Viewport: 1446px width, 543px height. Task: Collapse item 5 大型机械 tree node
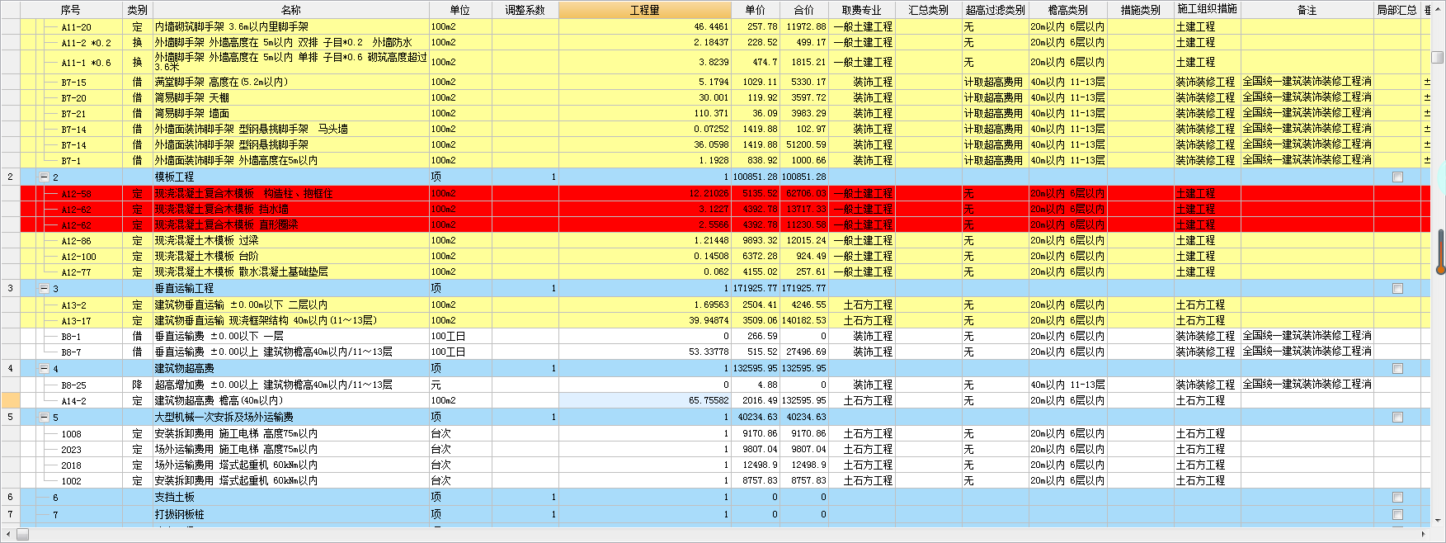tap(45, 417)
